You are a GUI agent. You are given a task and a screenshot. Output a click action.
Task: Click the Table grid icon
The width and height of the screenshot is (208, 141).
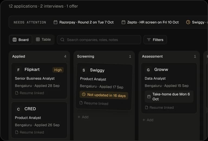tap(38, 39)
